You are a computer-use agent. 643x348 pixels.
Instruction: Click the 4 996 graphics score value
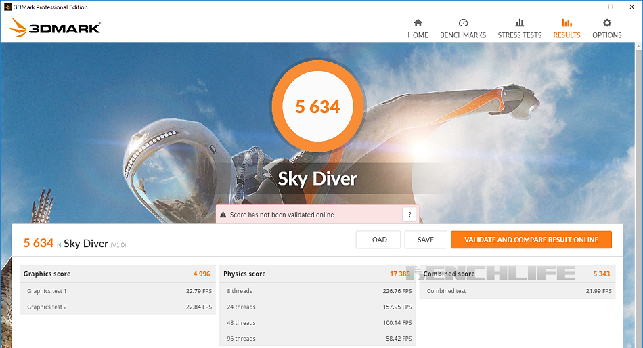[202, 274]
